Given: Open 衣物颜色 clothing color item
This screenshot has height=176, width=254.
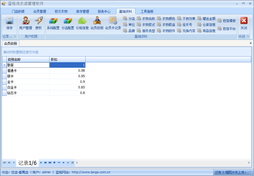Looking at the screenshot, I should point(166,19).
